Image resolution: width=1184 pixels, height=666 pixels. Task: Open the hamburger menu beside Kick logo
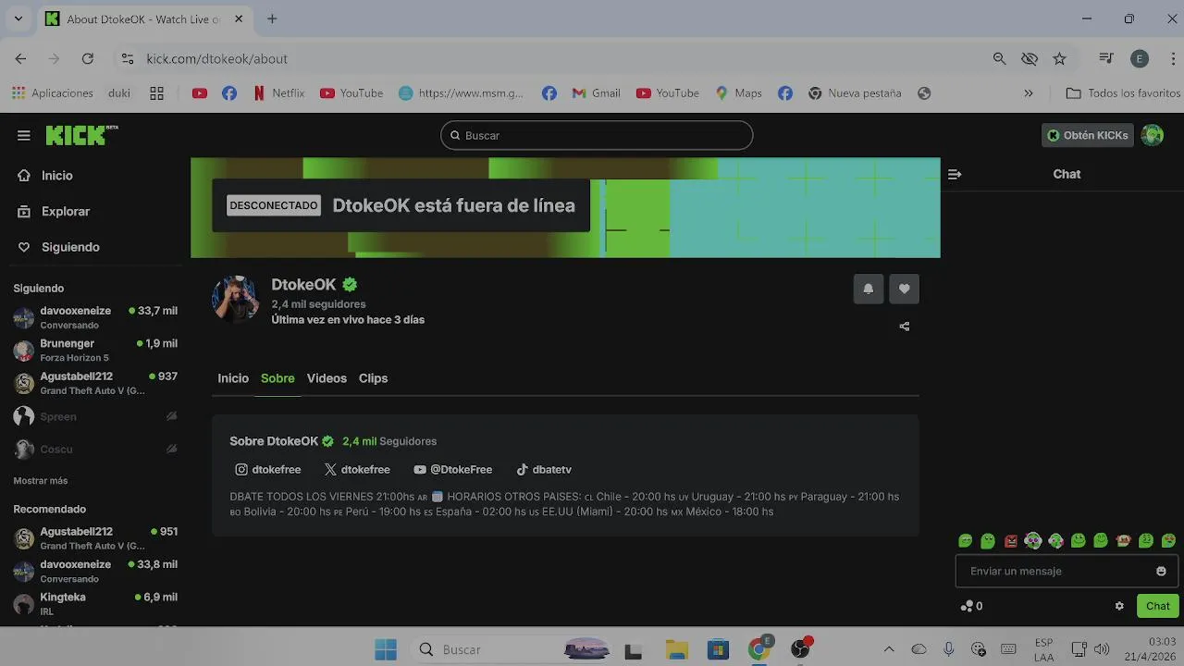23,135
